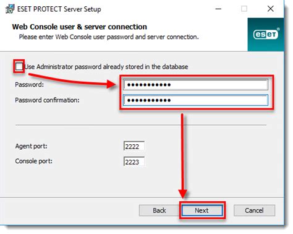
Task: Minimize the ESET PROTECT Server Setup window
Action: click(x=218, y=9)
